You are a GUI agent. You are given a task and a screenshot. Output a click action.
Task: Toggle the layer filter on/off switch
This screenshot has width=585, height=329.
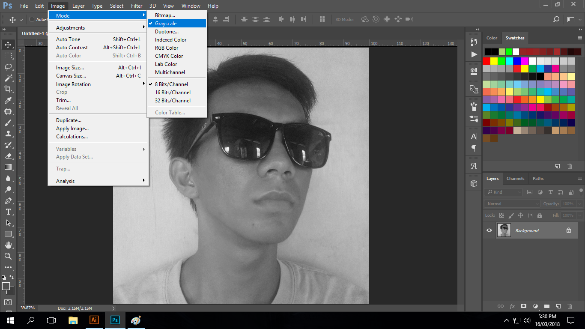pos(581,191)
